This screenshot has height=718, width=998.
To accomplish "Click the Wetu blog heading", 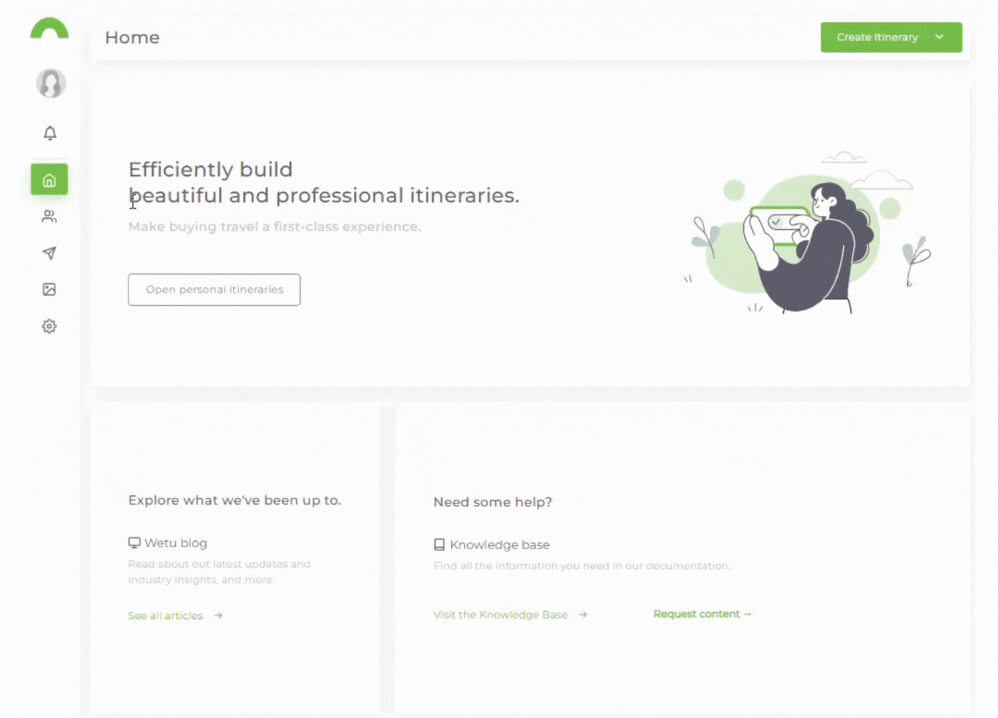I will [x=176, y=543].
